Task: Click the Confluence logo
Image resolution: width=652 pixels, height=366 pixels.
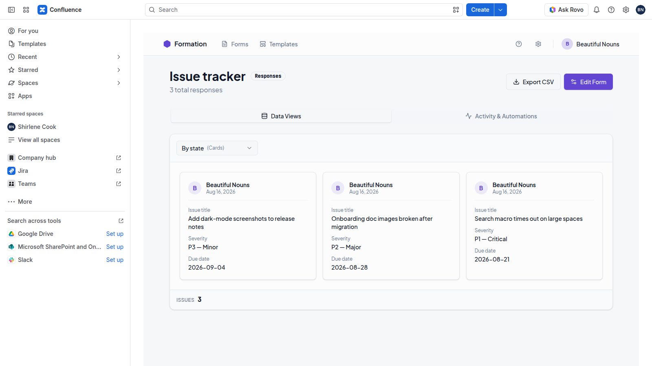Action: [x=59, y=10]
